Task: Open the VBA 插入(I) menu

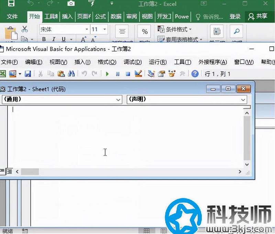Action: pos(82,62)
